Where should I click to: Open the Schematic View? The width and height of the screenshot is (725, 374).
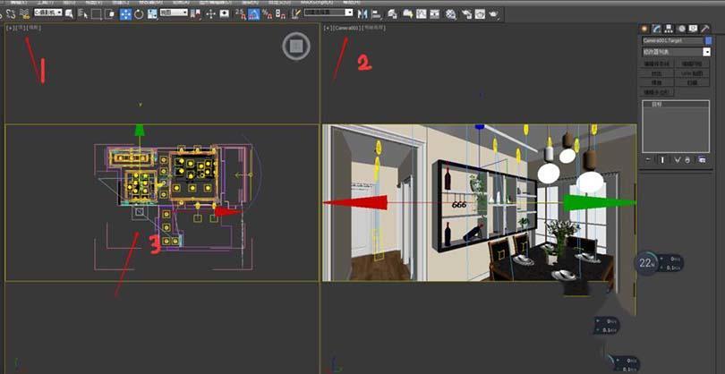(x=434, y=14)
